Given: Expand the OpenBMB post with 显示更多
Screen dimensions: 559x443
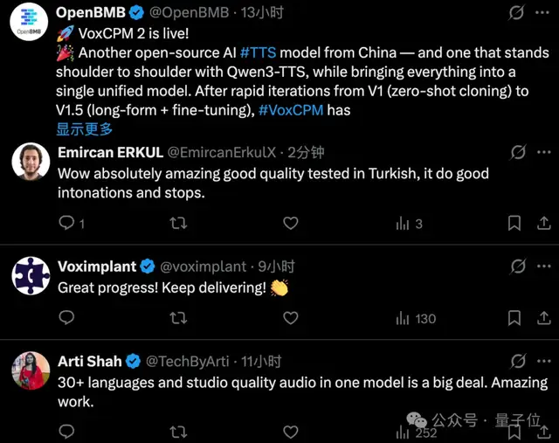Looking at the screenshot, I should click(x=85, y=129).
